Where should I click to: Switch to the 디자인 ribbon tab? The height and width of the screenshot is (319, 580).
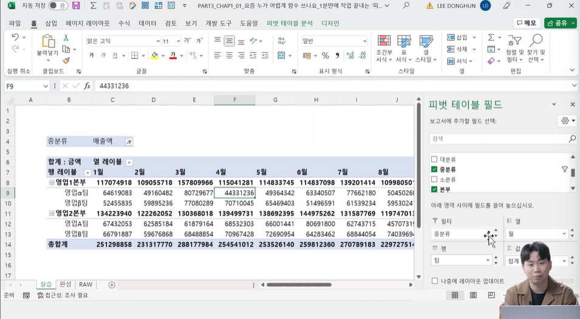[x=330, y=23]
